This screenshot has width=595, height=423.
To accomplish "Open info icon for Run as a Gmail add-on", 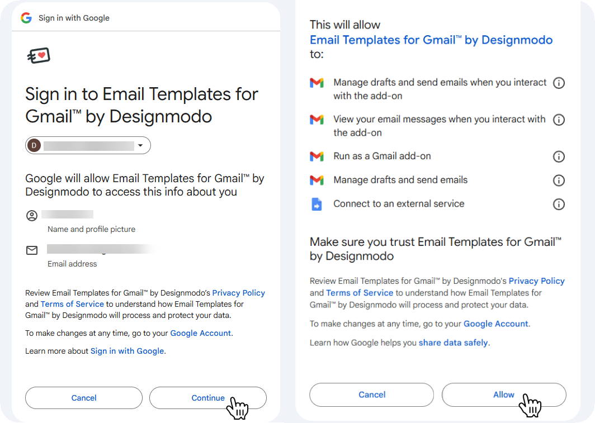I will 559,156.
